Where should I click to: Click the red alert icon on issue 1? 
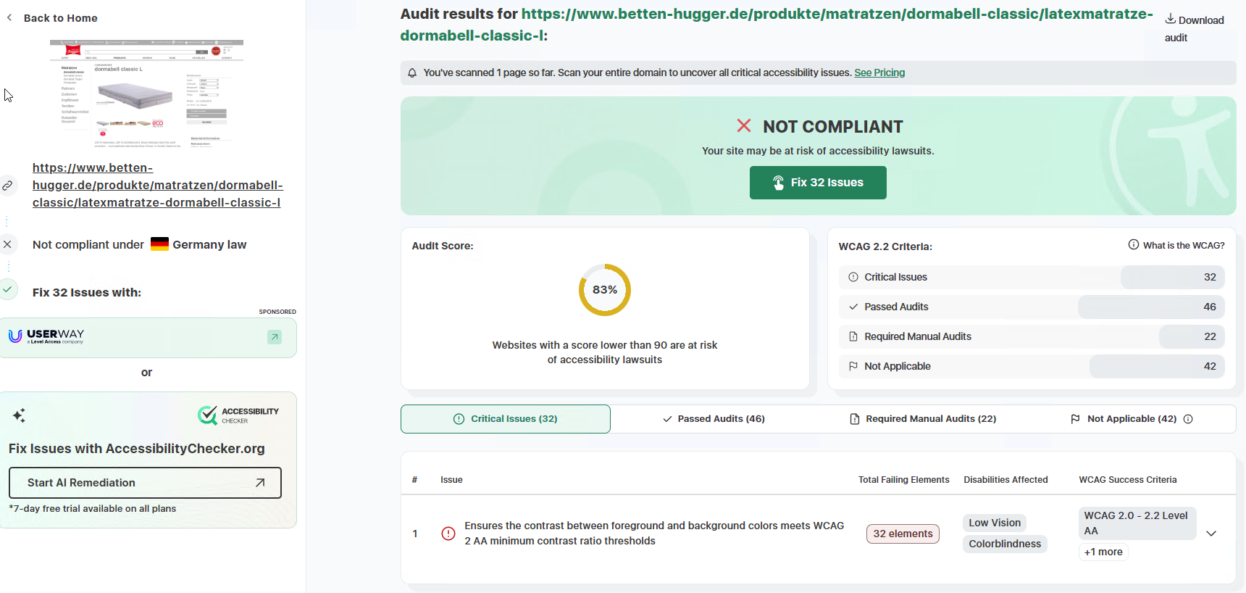pos(448,534)
